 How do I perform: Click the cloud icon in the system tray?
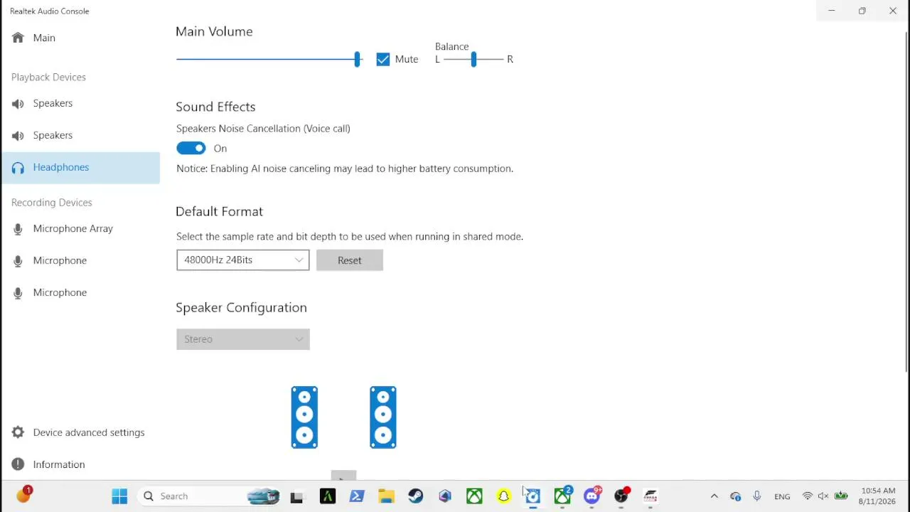[736, 496]
